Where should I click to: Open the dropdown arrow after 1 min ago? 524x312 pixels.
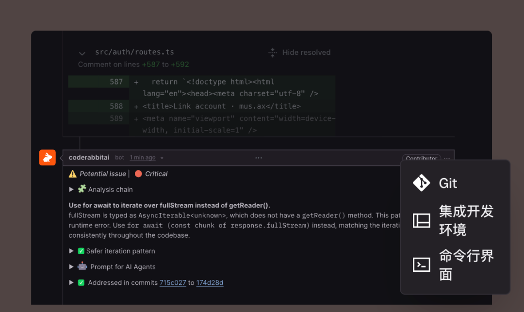click(x=162, y=158)
